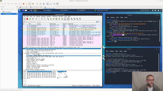Open capture options gear icon in Wireshark
The width and height of the screenshot is (163, 91).
33,19
